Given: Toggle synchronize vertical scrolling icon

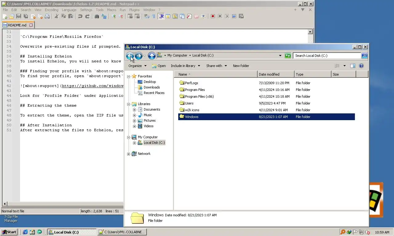Looking at the screenshot, I should [130, 16].
